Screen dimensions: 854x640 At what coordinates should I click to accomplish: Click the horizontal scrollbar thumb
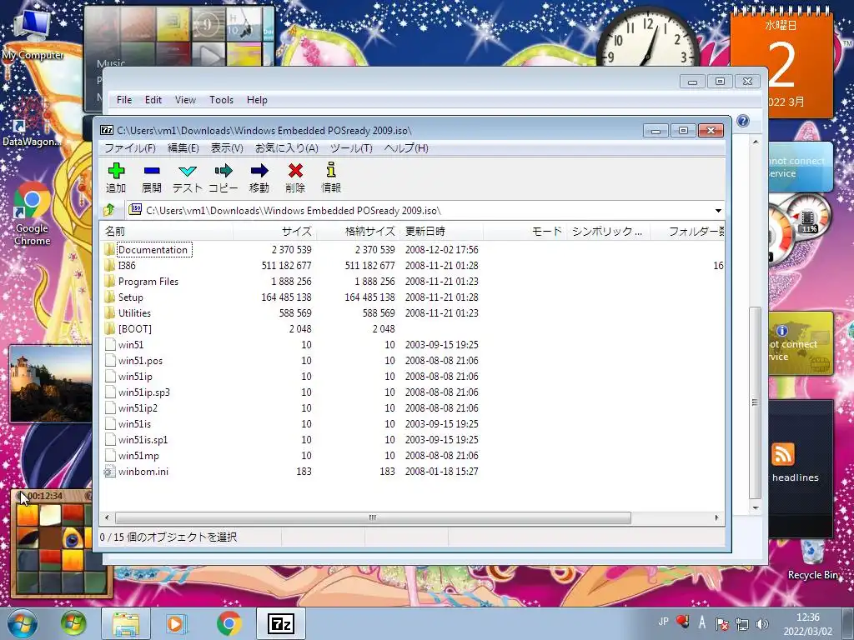(x=373, y=517)
